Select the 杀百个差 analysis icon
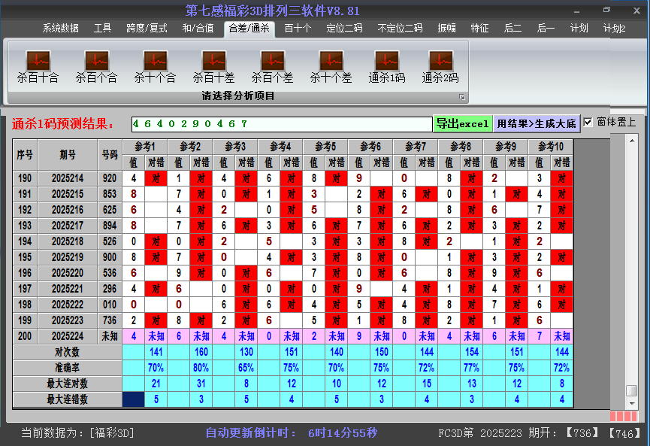The height and width of the screenshot is (446, 650). (x=272, y=67)
